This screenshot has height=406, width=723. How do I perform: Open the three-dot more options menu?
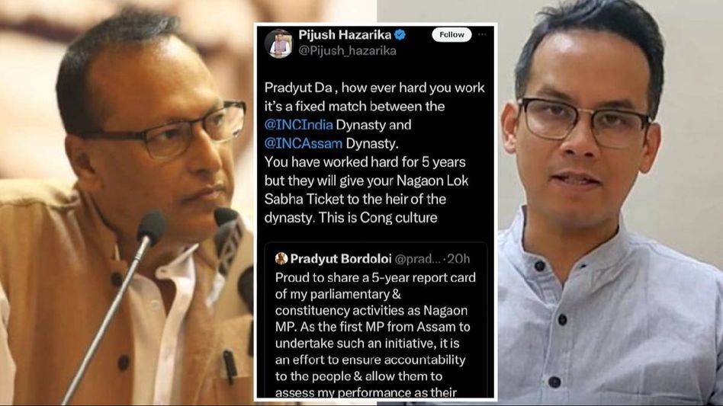pos(482,34)
